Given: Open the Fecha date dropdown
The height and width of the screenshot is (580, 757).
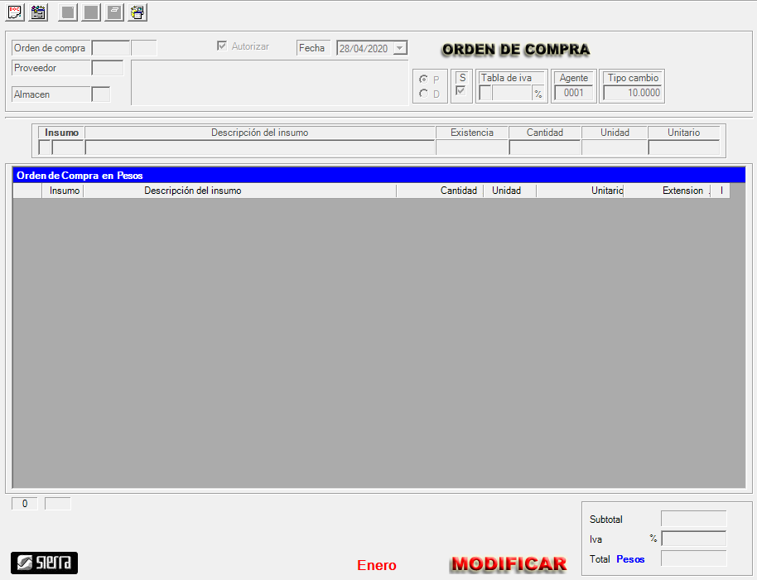Looking at the screenshot, I should [x=400, y=48].
